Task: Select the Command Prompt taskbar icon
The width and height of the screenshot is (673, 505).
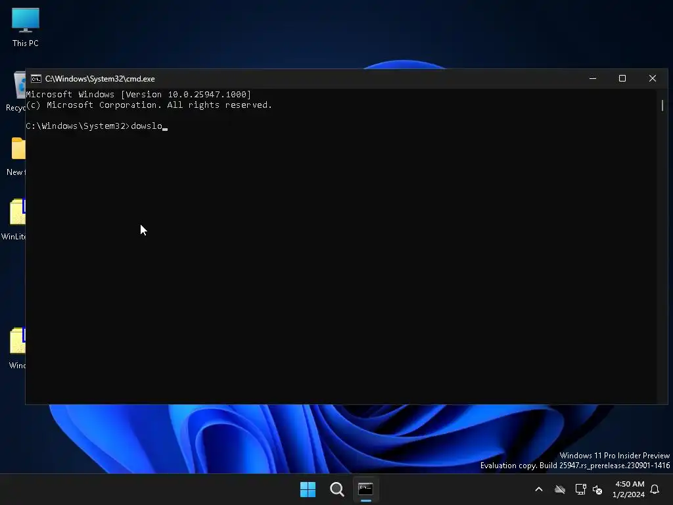Action: (x=365, y=489)
